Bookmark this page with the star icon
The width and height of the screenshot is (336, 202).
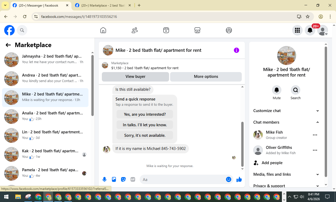click(308, 17)
